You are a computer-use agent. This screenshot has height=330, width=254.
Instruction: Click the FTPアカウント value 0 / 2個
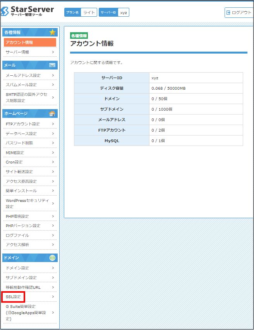[158, 130]
